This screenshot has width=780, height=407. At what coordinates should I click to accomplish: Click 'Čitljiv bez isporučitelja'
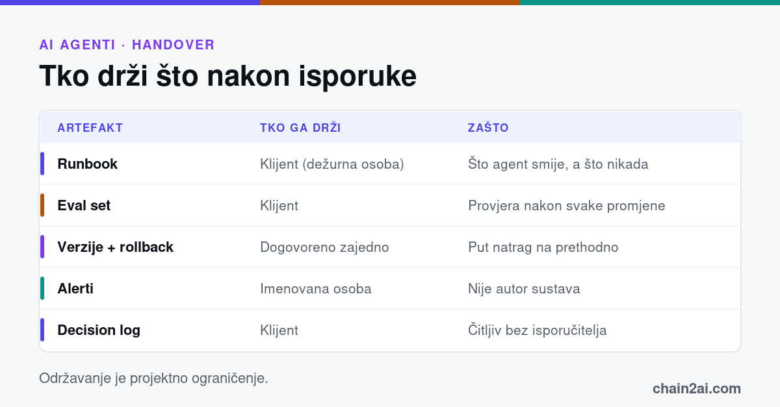point(537,330)
